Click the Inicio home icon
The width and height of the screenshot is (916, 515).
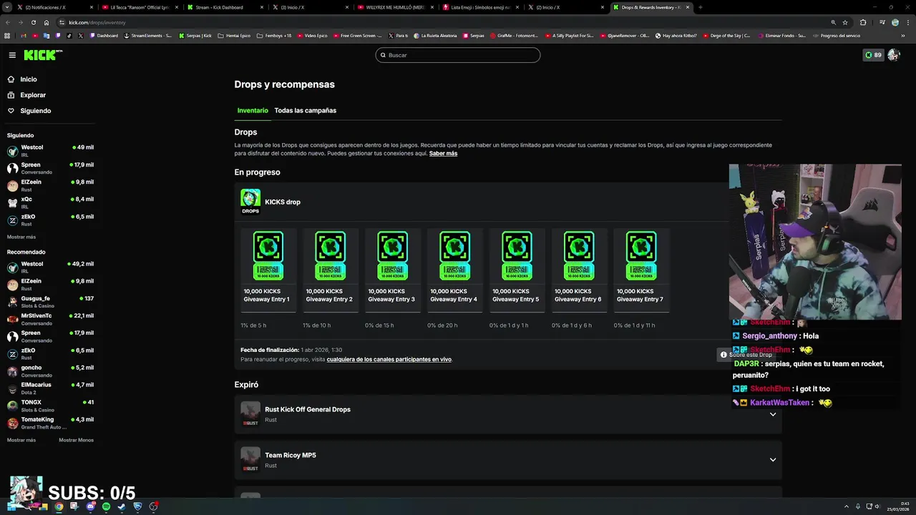(x=11, y=79)
